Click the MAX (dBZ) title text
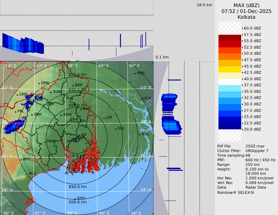Viewport: 278px width, 215px height. [246, 5]
